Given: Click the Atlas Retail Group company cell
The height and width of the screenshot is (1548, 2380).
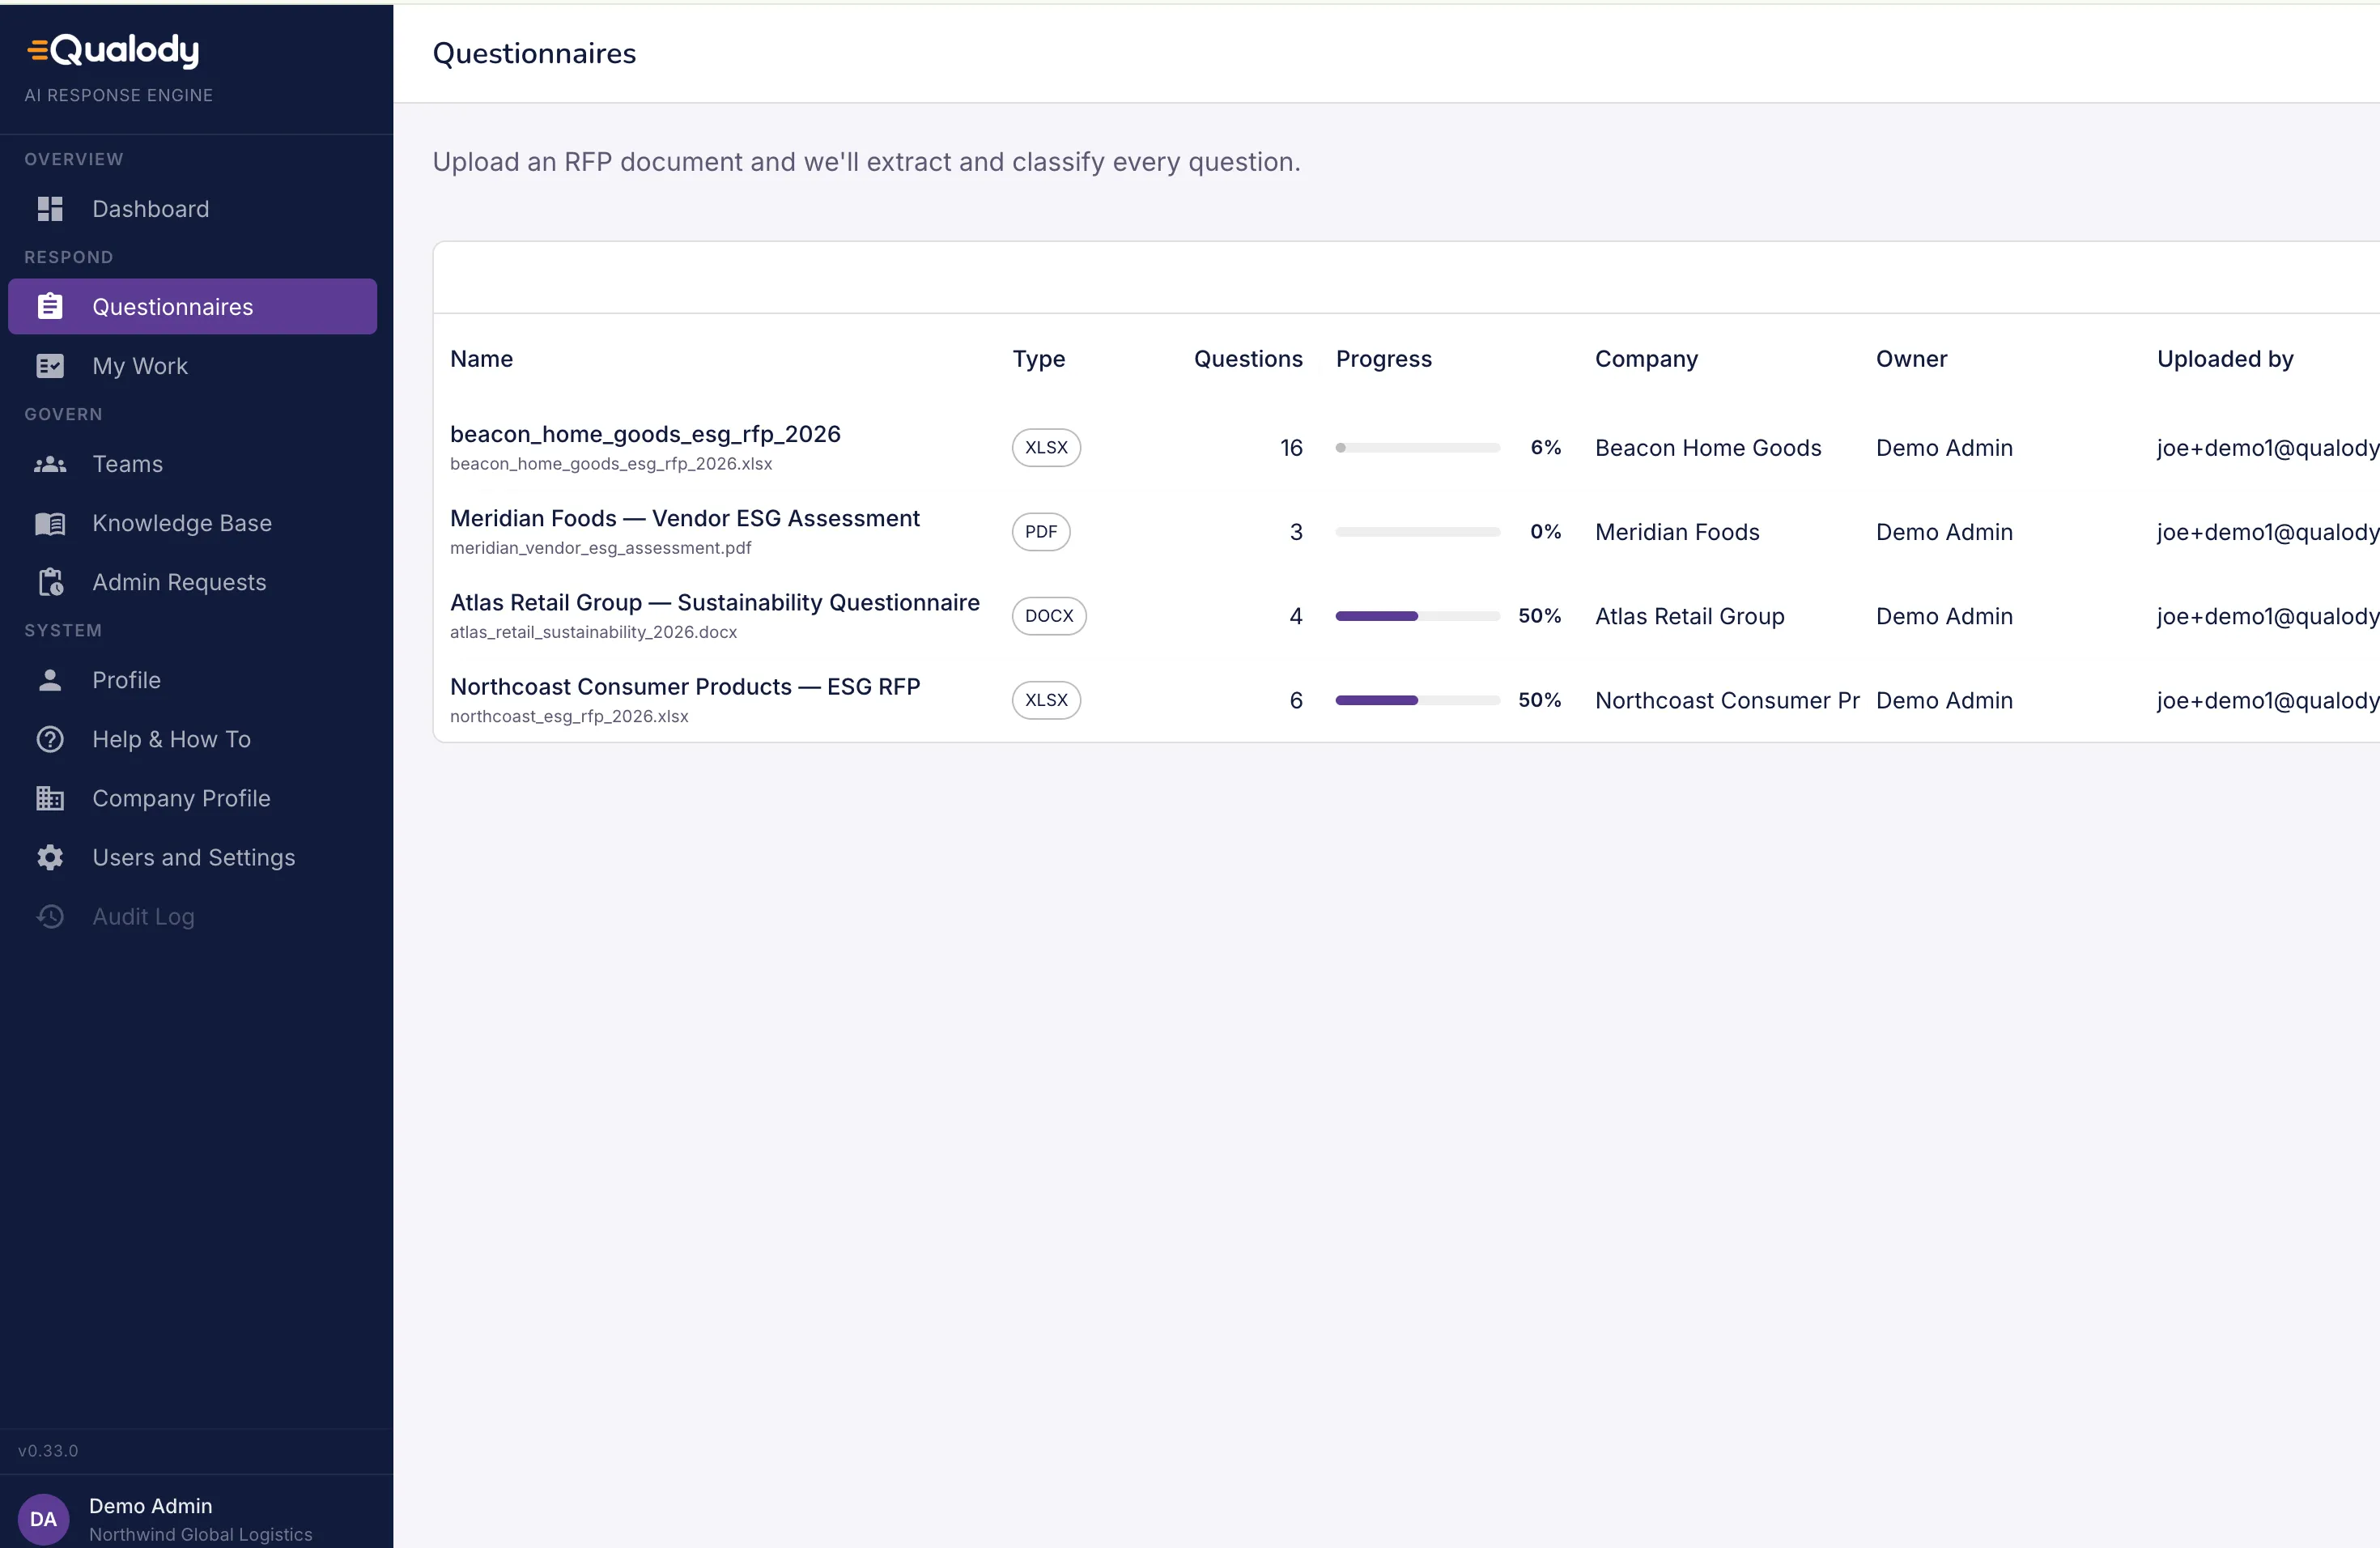Looking at the screenshot, I should pos(1689,615).
